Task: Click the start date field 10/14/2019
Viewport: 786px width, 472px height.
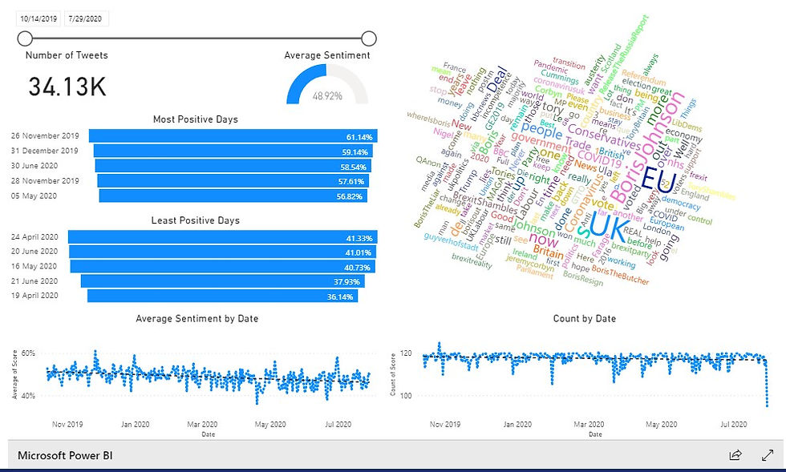Action: pos(38,18)
